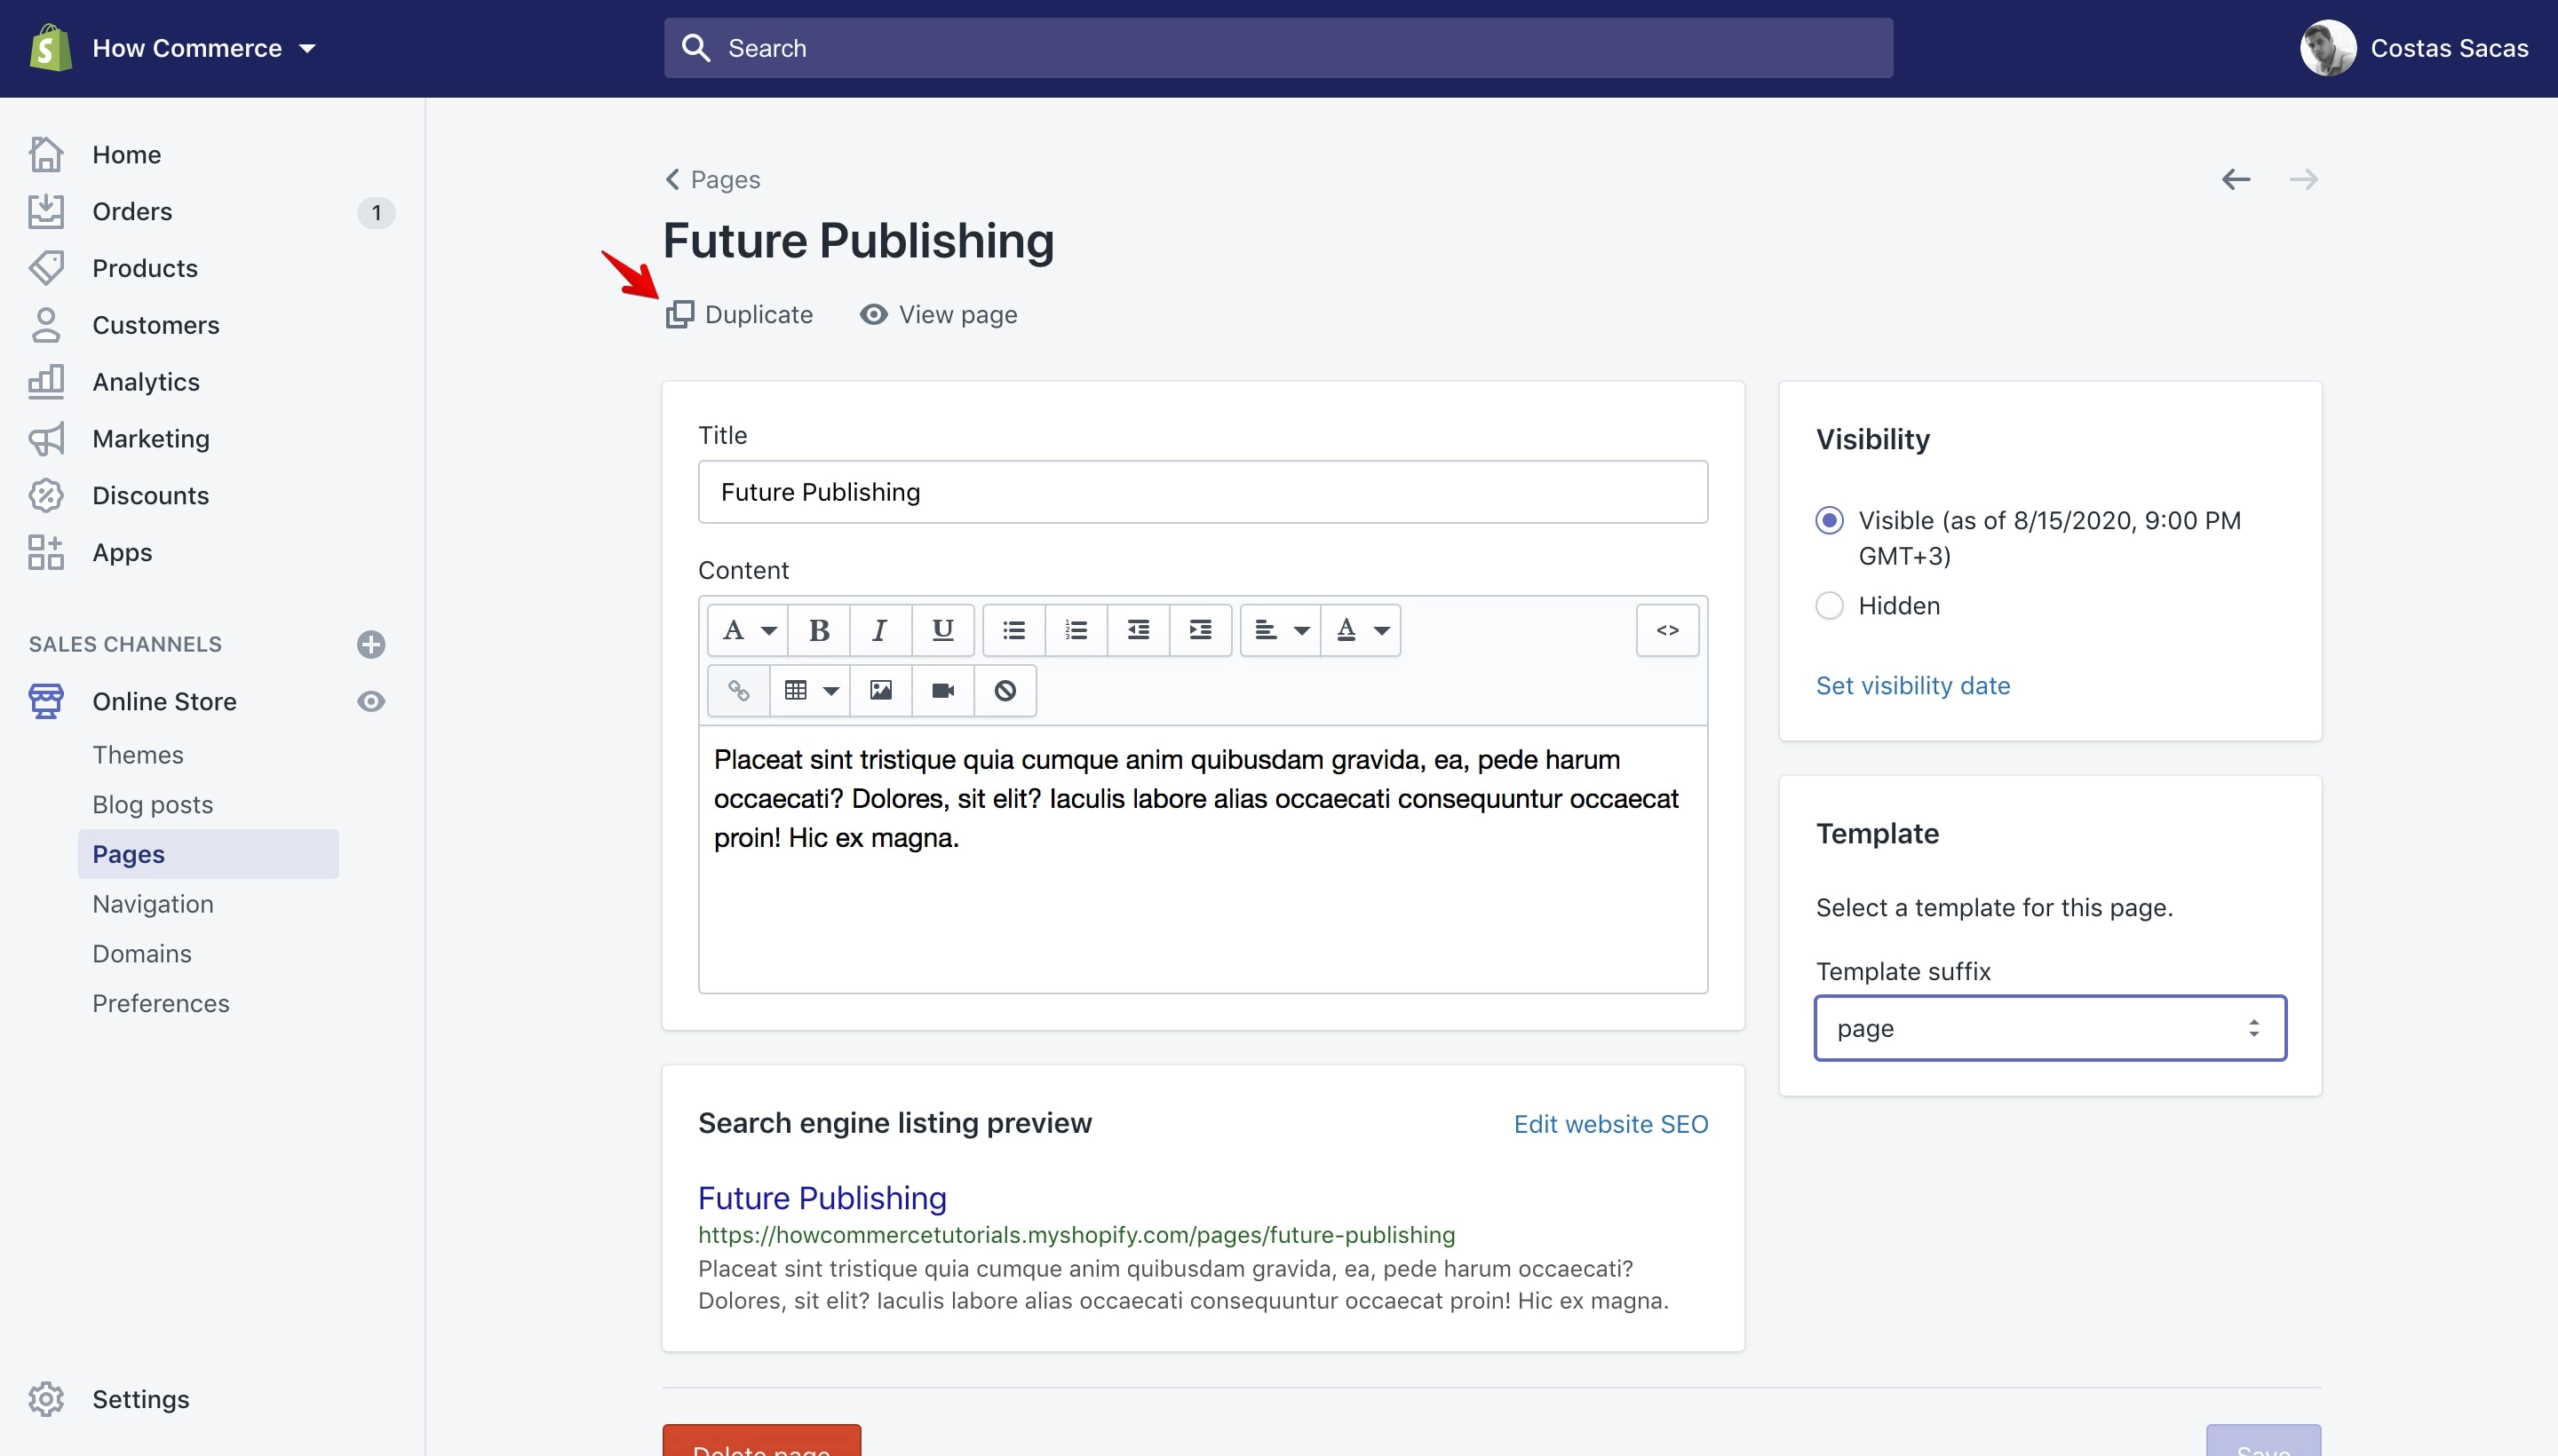Insert numbered list
The width and height of the screenshot is (2558, 1456).
point(1076,630)
